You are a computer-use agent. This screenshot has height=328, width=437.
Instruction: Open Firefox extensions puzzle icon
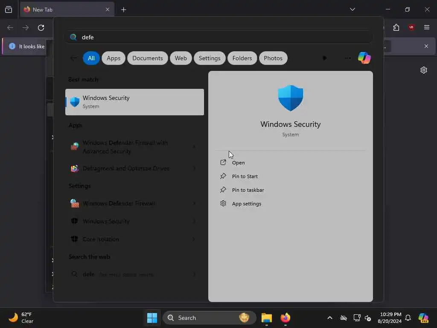[x=396, y=27]
